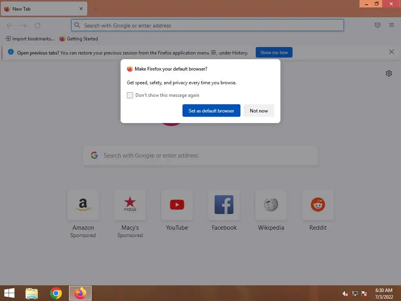Open File Explorer from taskbar

(x=32, y=293)
